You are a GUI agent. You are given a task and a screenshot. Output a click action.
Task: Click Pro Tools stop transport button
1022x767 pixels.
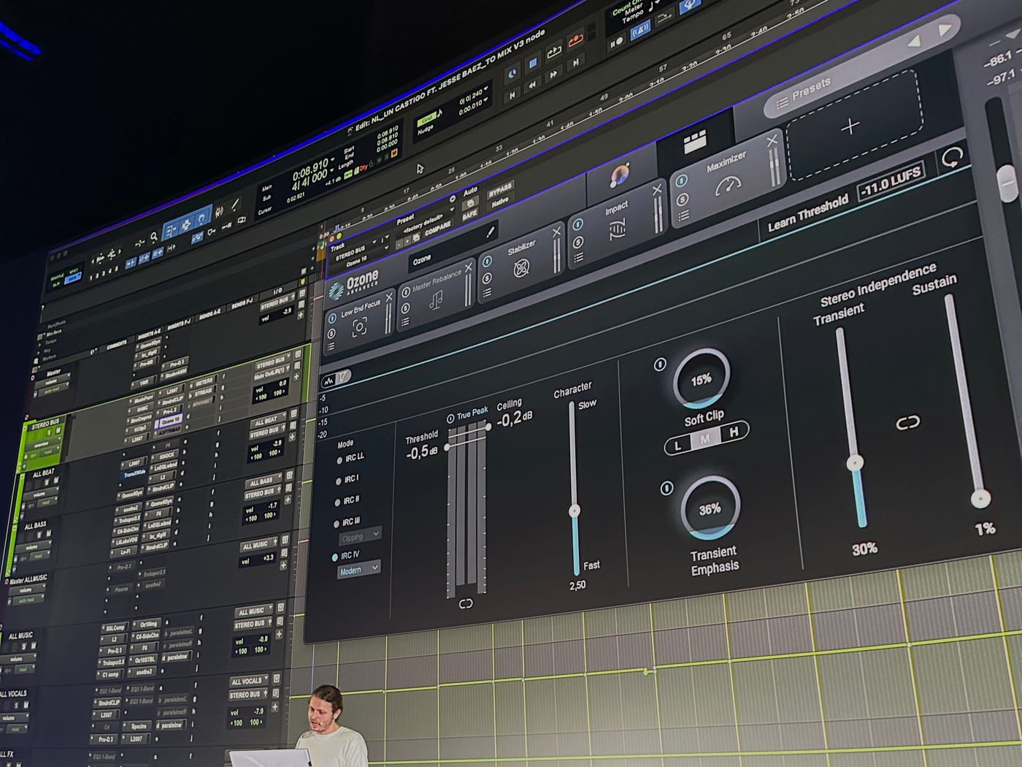tap(533, 64)
